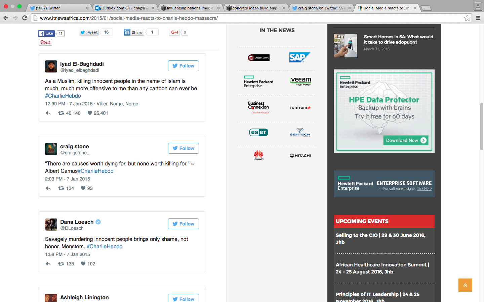The width and height of the screenshot is (484, 302).
Task: Retweet Iyad El-Baghdadi's tweet
Action: pos(61,113)
